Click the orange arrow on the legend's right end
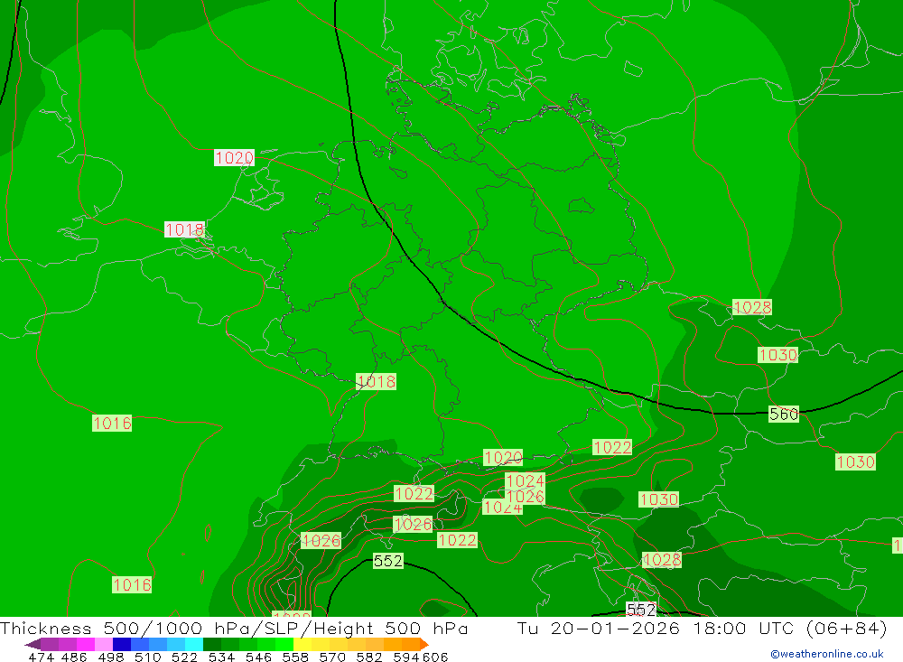This screenshot has width=903, height=662. click(424, 644)
